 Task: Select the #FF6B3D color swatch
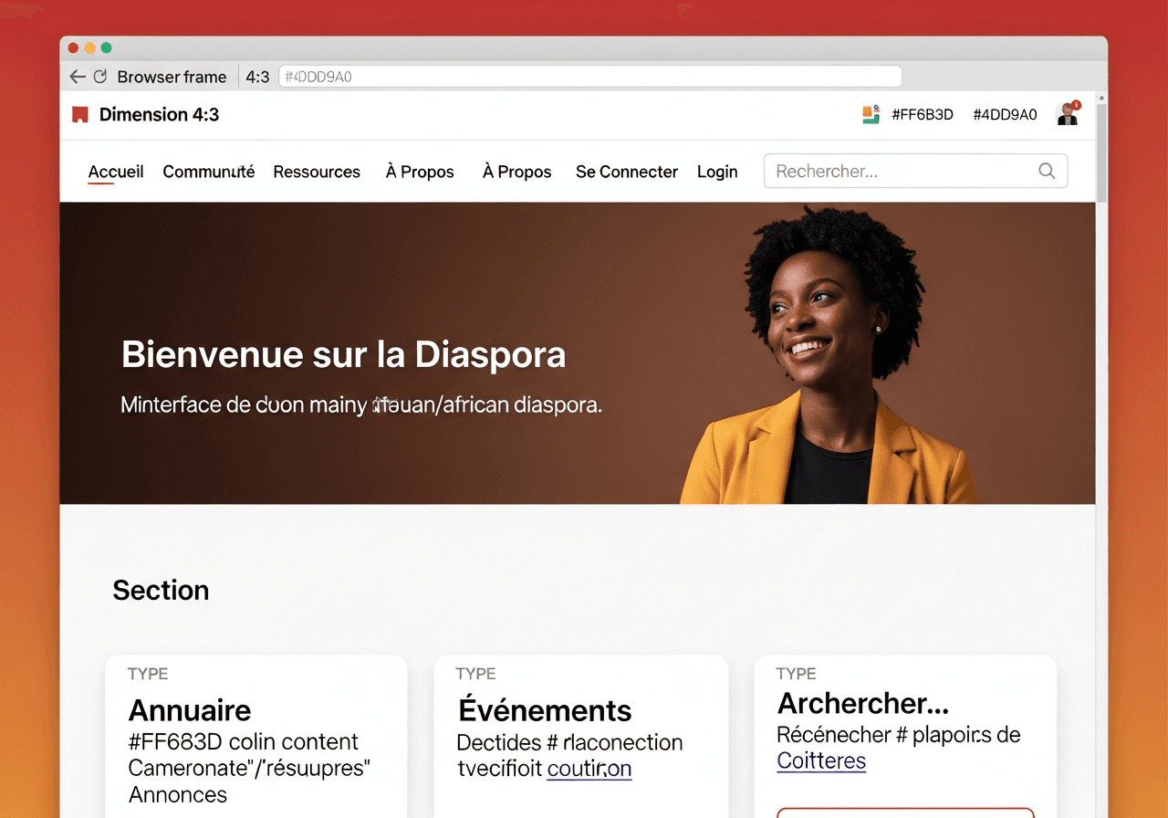click(x=923, y=114)
